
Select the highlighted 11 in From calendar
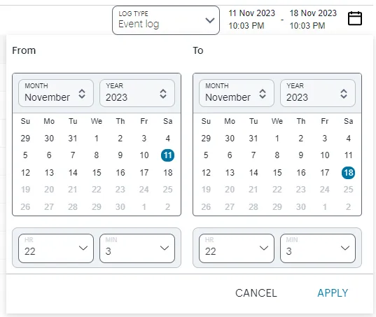tap(167, 155)
